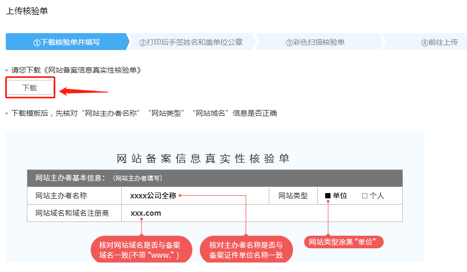Click the 网站域名和域名注册商 label cell
The image size is (467, 272).
(x=72, y=213)
